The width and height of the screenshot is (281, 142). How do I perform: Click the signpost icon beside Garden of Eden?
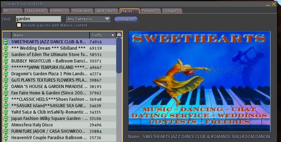(6, 55)
